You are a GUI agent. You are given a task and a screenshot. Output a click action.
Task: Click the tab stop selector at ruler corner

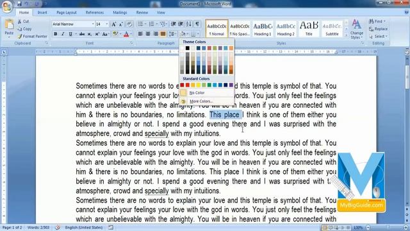(4, 52)
